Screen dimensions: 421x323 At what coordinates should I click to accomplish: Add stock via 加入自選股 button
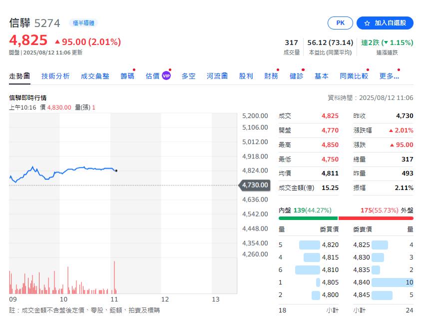coord(385,23)
